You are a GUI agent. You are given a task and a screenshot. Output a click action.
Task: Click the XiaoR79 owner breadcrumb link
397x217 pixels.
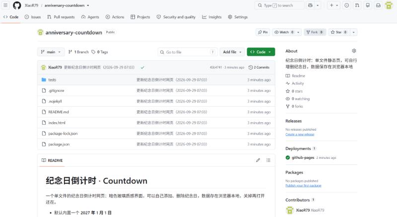tap(31, 5)
